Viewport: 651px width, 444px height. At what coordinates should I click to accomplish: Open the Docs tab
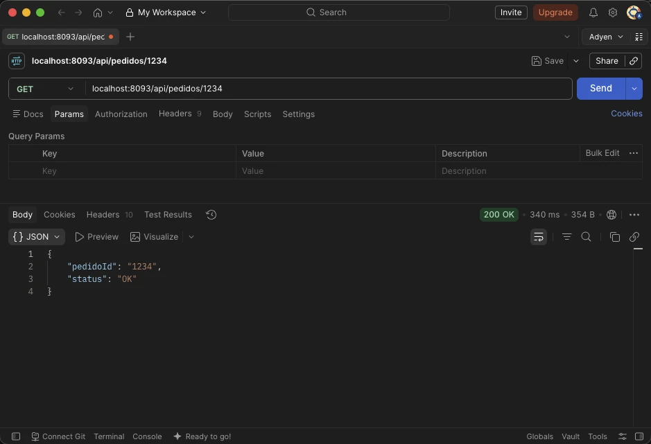(28, 114)
